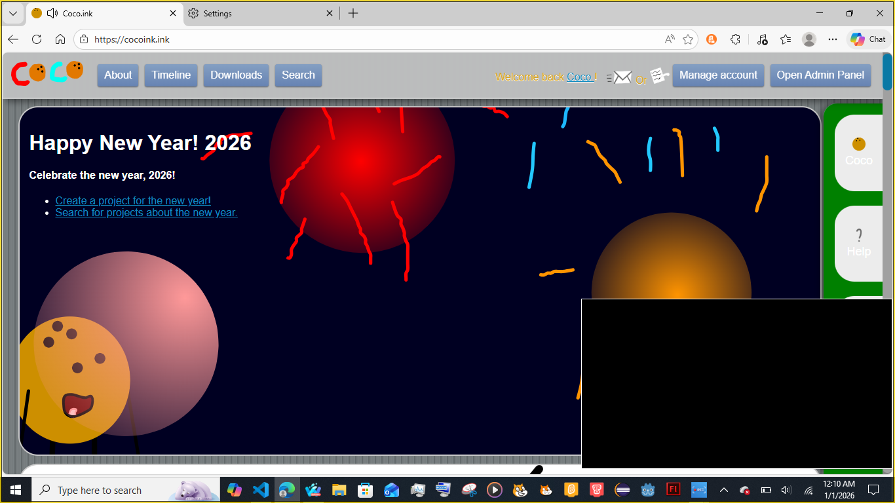Click the media control music note icon
Image resolution: width=895 pixels, height=503 pixels.
click(x=761, y=39)
